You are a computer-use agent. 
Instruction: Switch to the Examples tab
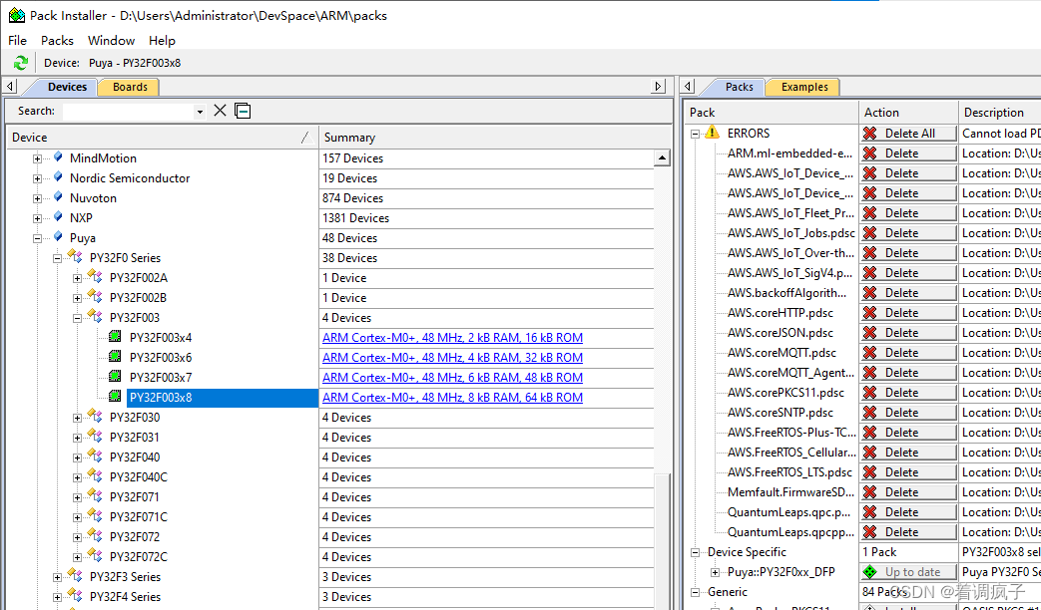coord(804,87)
